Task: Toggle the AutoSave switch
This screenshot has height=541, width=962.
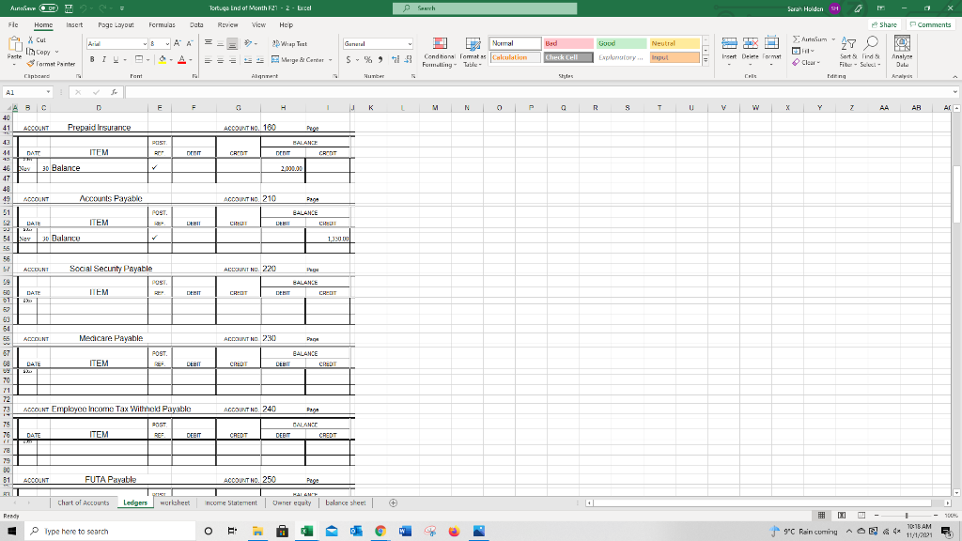Action: tap(49, 8)
